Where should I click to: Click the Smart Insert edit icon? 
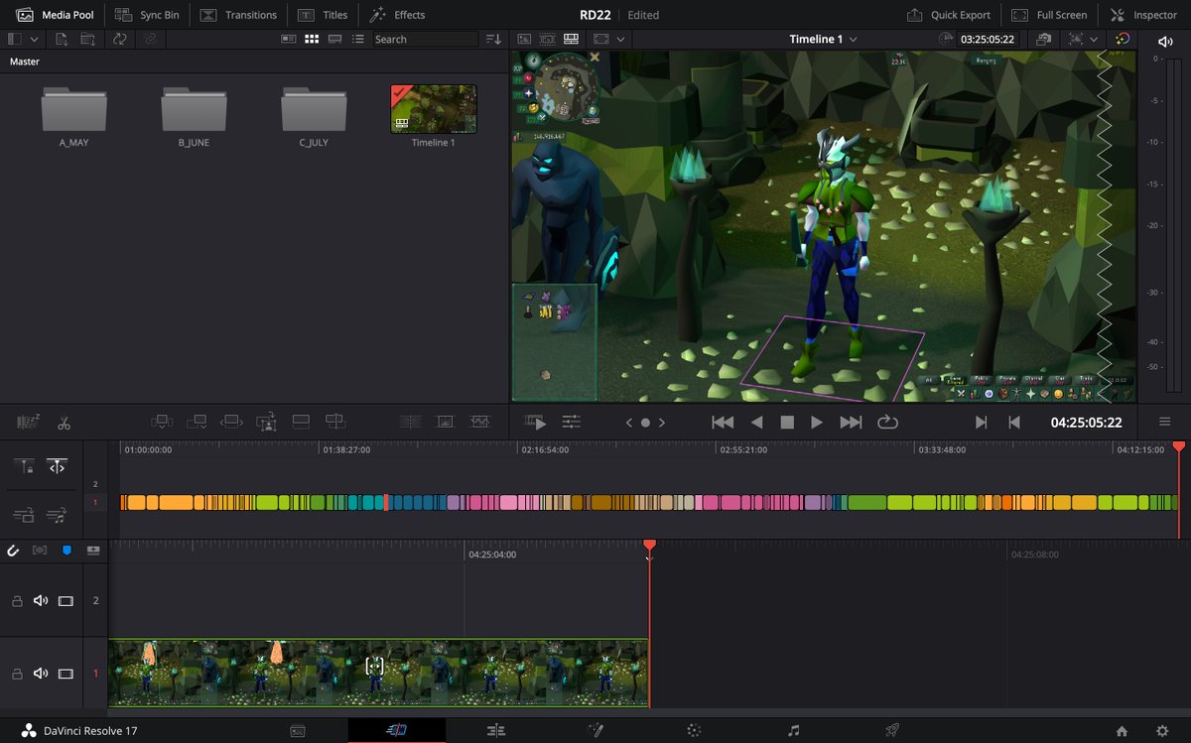tap(162, 422)
